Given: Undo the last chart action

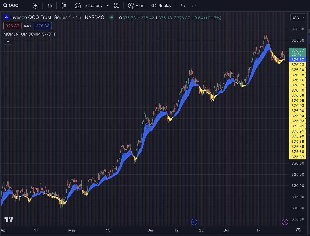Looking at the screenshot, I should click(183, 5).
